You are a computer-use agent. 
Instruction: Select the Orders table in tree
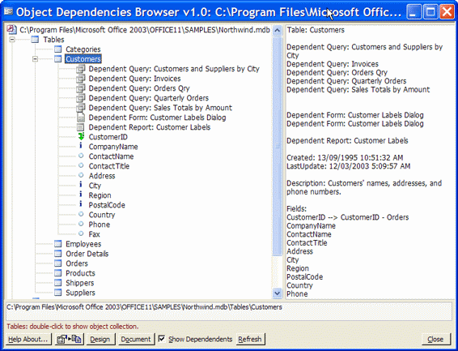tap(77, 263)
